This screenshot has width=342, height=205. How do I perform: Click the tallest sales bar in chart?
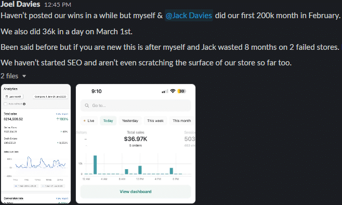[x=95, y=165]
